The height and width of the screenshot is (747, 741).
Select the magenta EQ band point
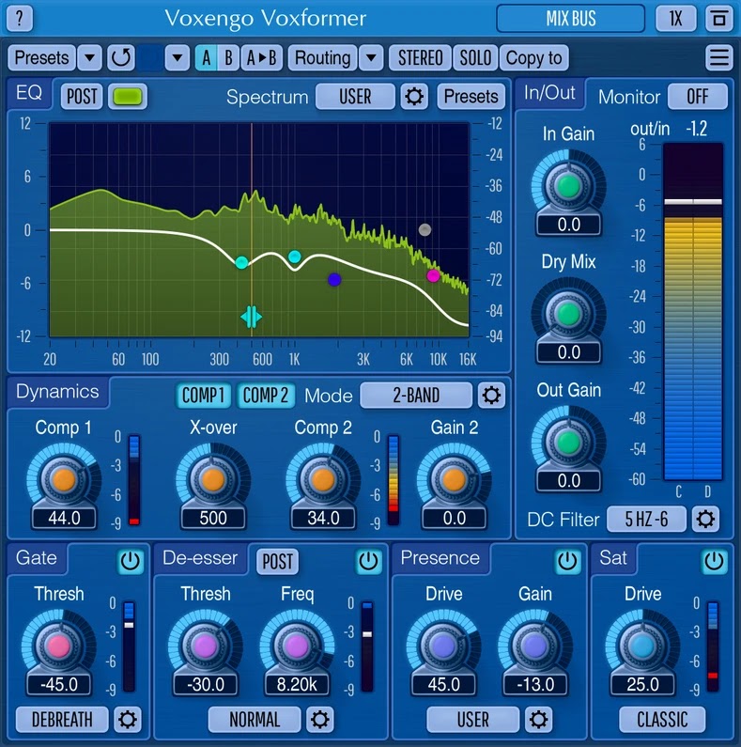(433, 275)
